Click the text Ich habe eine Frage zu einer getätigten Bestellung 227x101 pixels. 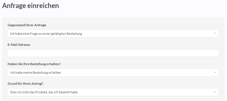pos(46,34)
